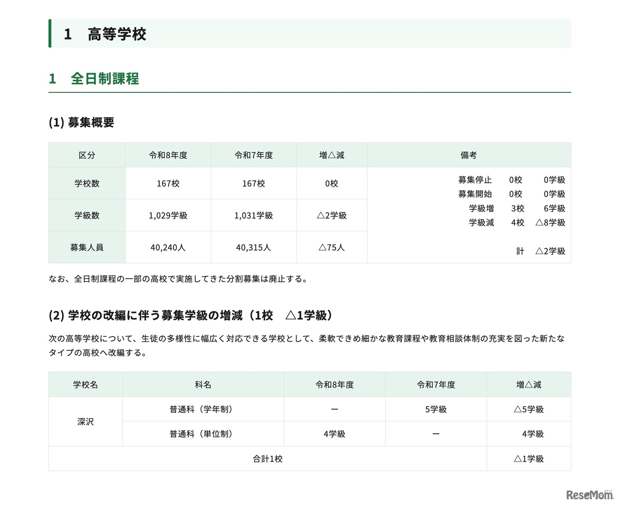Expand the 深沢 school row

tap(85, 421)
